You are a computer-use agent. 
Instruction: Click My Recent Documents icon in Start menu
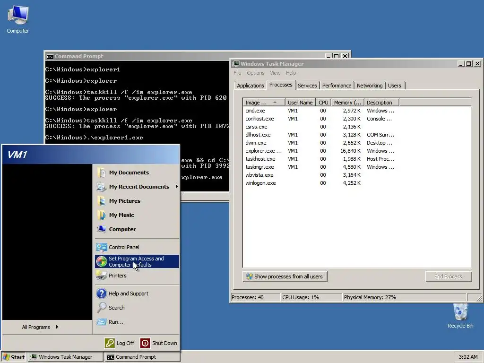click(101, 187)
